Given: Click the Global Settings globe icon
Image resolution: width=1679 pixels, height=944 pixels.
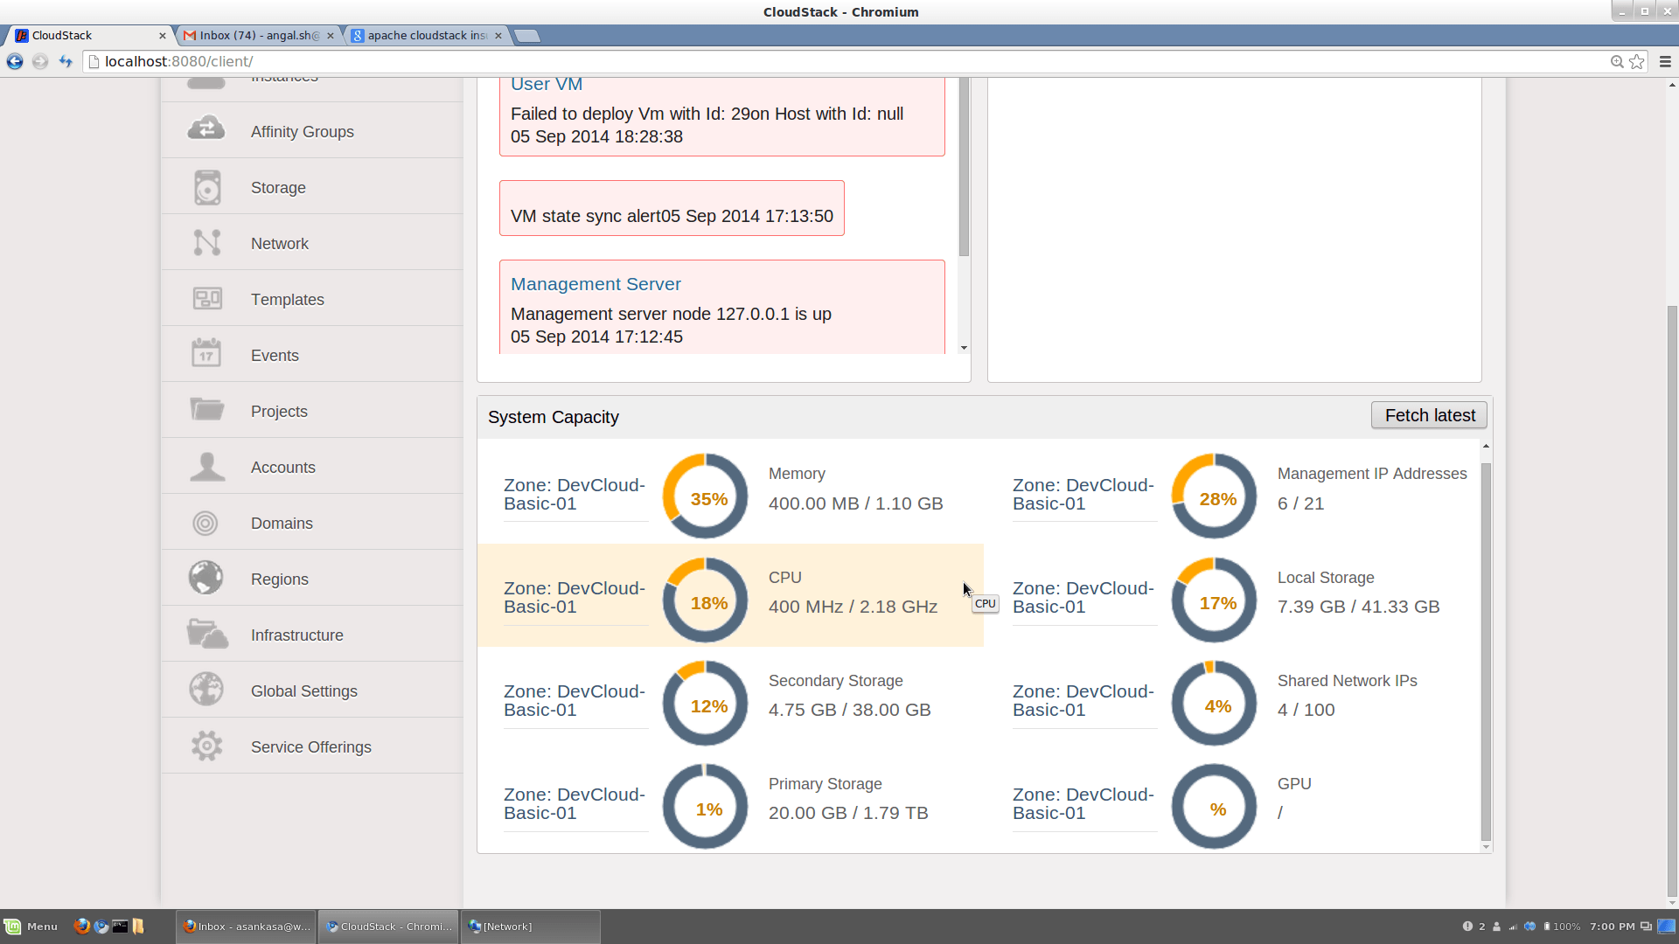Looking at the screenshot, I should click(206, 690).
